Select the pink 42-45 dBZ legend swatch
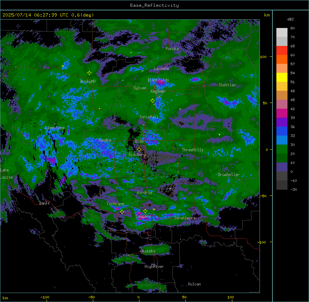 (x=282, y=104)
